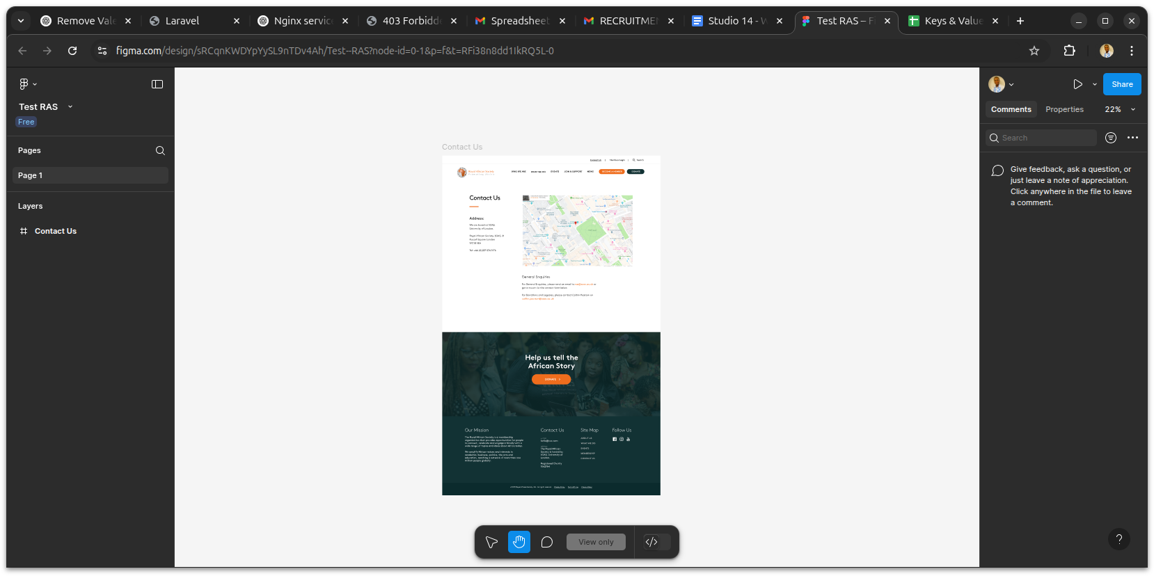Click the Pages section header
Screen dimensions: 1154x576
tap(29, 150)
